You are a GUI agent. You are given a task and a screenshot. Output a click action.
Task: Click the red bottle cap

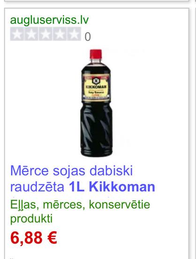(x=96, y=54)
